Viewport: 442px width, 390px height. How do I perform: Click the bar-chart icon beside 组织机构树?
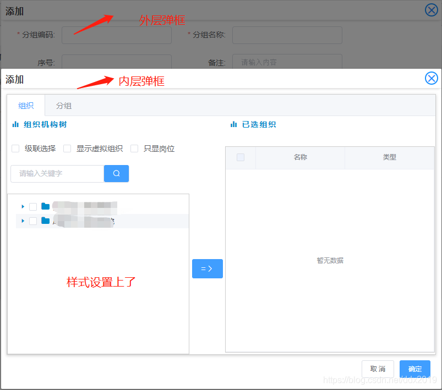[15, 124]
